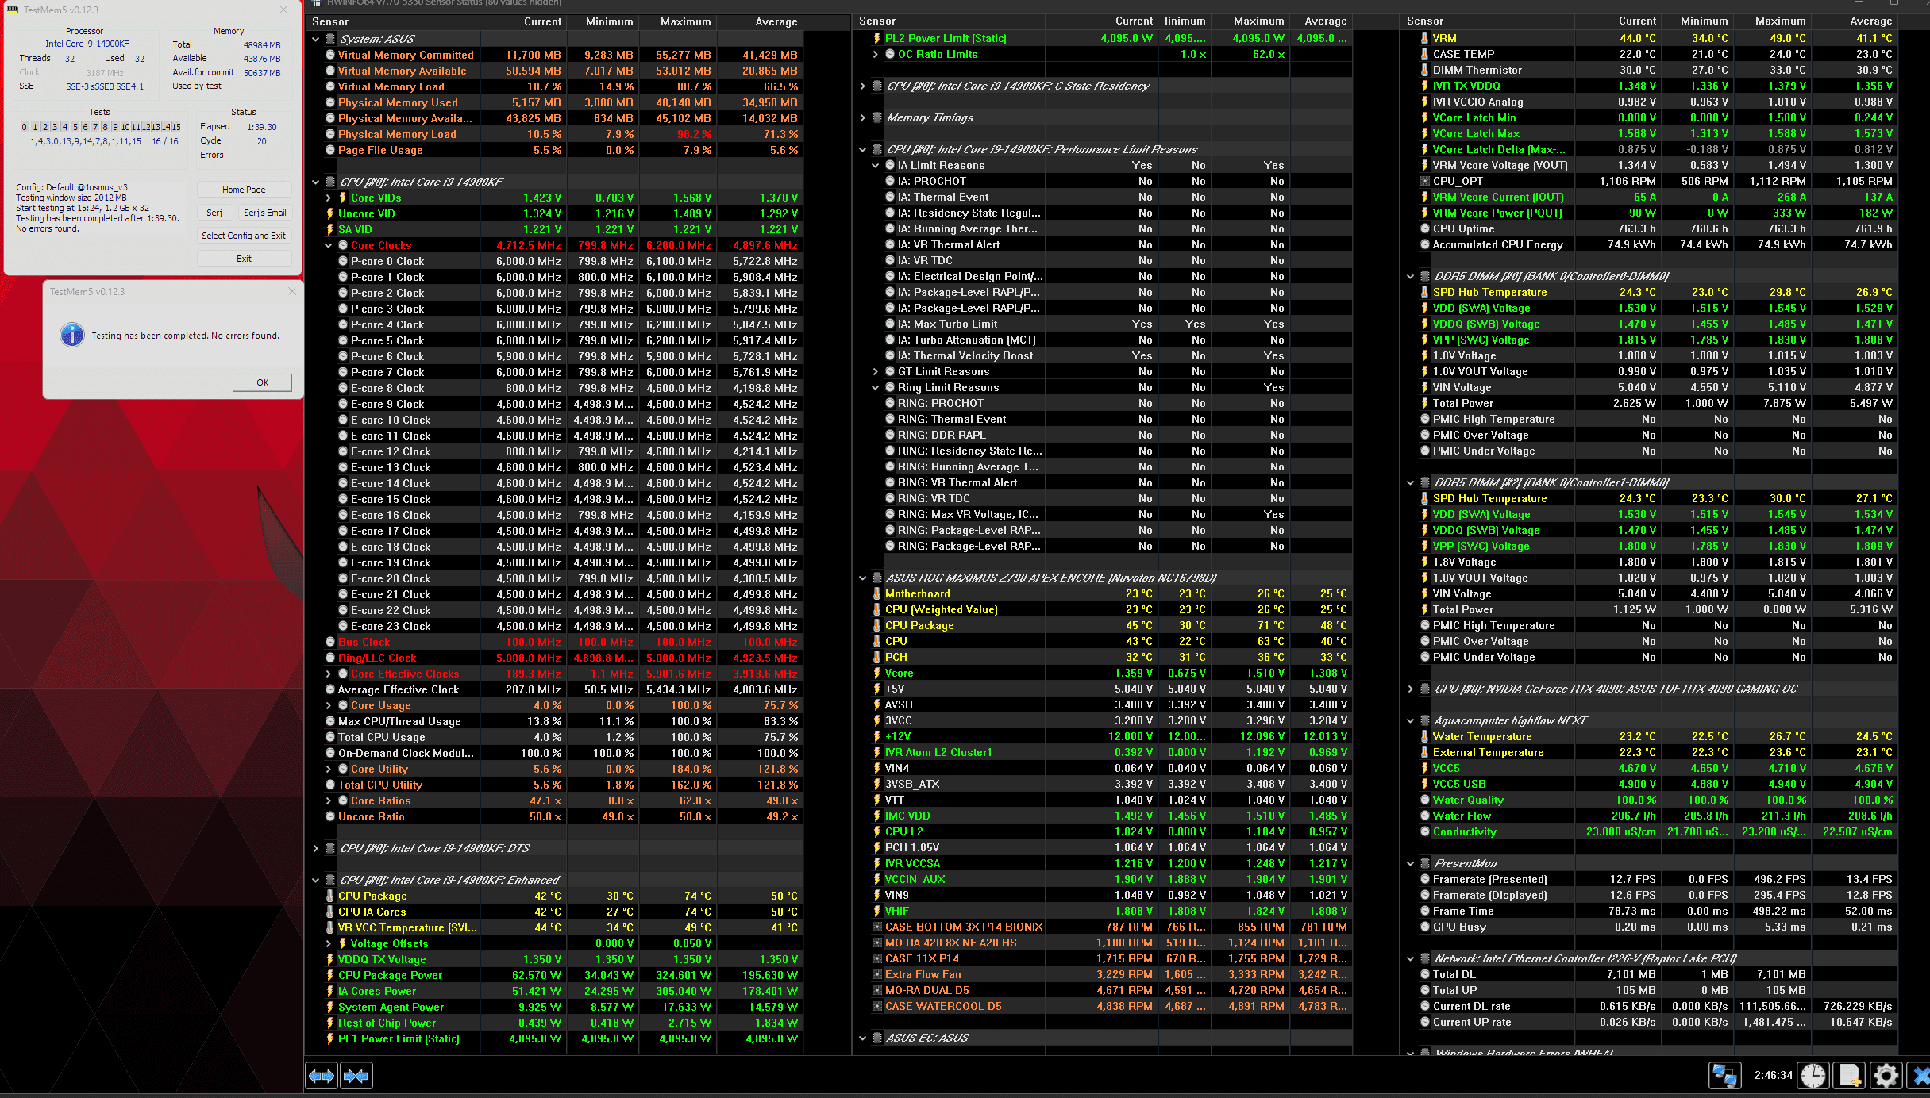Click OK in the TestMem5 completion dialog
The height and width of the screenshot is (1098, 1930).
pyautogui.click(x=262, y=382)
